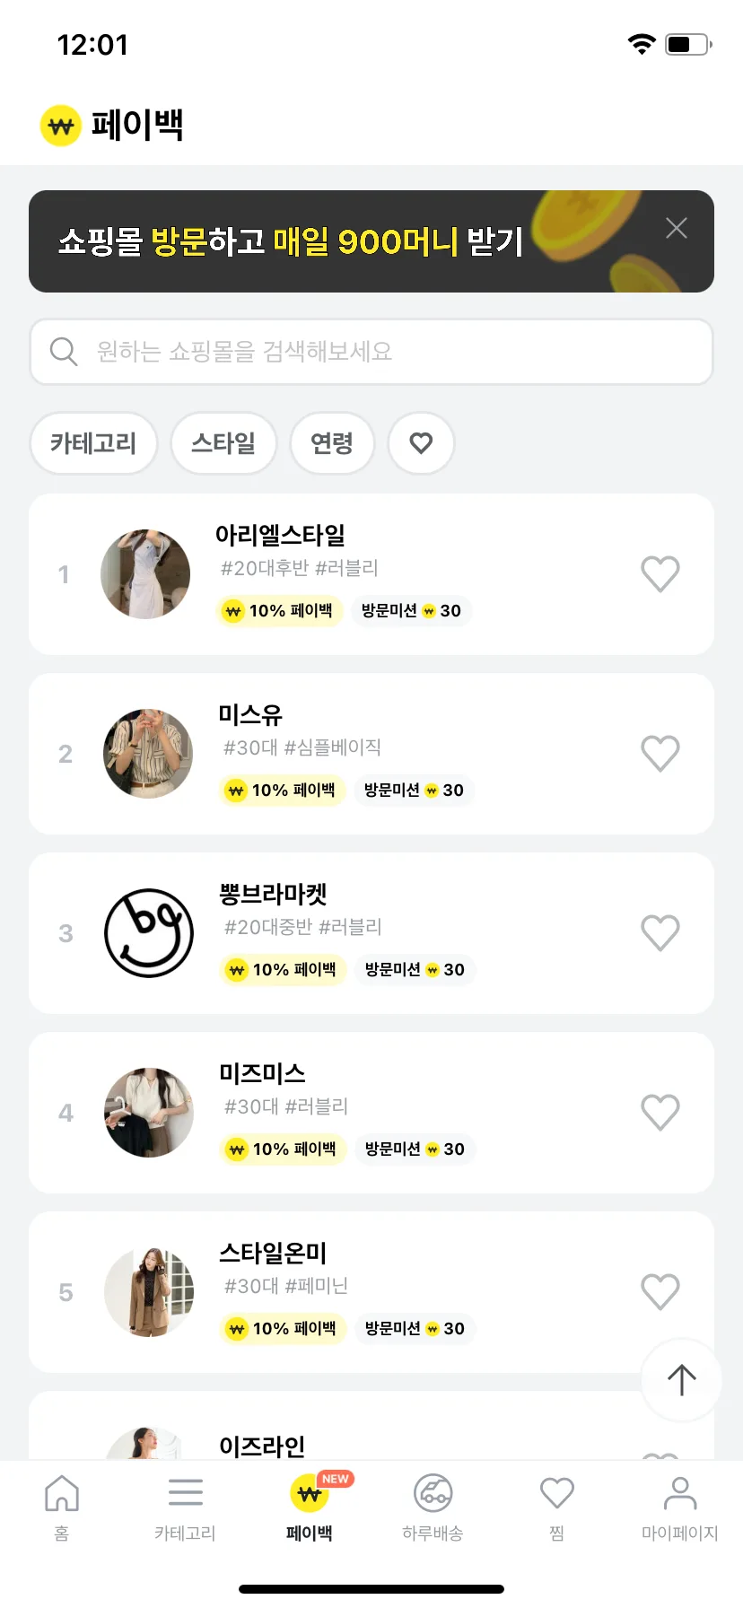Toggle favorite heart for 미스유

660,754
